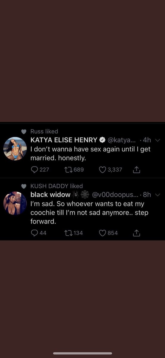Image resolution: width=165 pixels, height=358 pixels.
Task: Open the black widow display name
Action: coord(50,195)
